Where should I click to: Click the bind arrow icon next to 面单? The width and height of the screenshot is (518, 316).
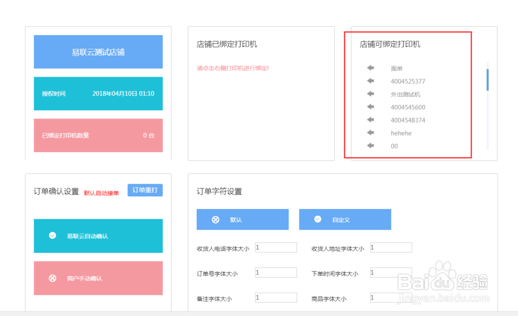point(371,68)
